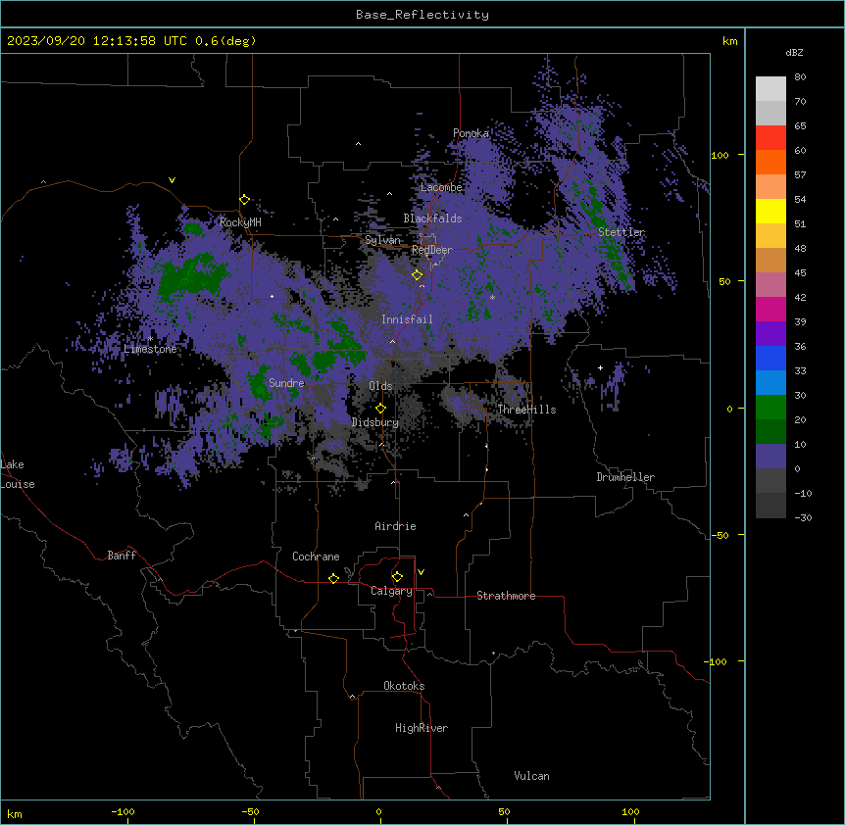The height and width of the screenshot is (825, 845).
Task: Click the Drumheller city label
Action: tap(625, 477)
